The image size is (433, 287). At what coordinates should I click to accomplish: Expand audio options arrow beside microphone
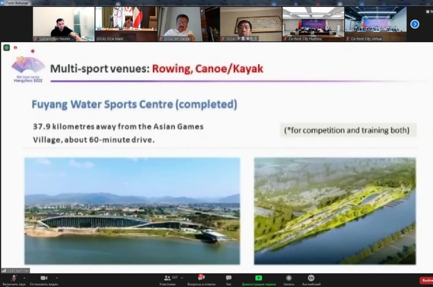(24, 278)
